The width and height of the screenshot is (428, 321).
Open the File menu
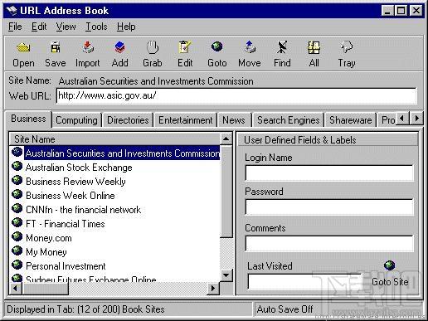15,27
